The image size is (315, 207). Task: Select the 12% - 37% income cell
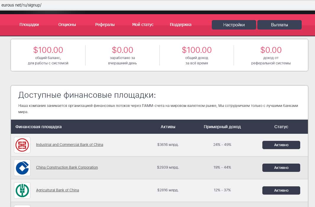click(x=222, y=190)
